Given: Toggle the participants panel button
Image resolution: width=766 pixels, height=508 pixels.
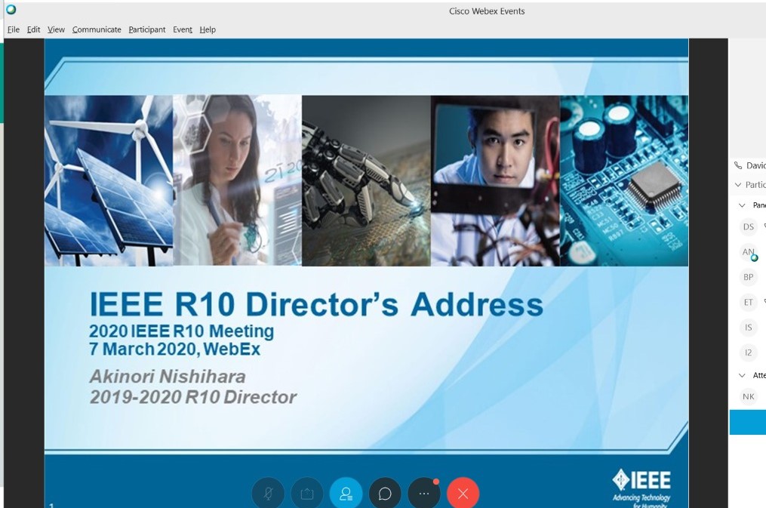Looking at the screenshot, I should [346, 494].
